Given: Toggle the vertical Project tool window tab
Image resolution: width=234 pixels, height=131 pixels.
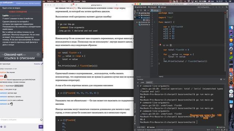Looking at the screenshot, I should coord(135,14).
